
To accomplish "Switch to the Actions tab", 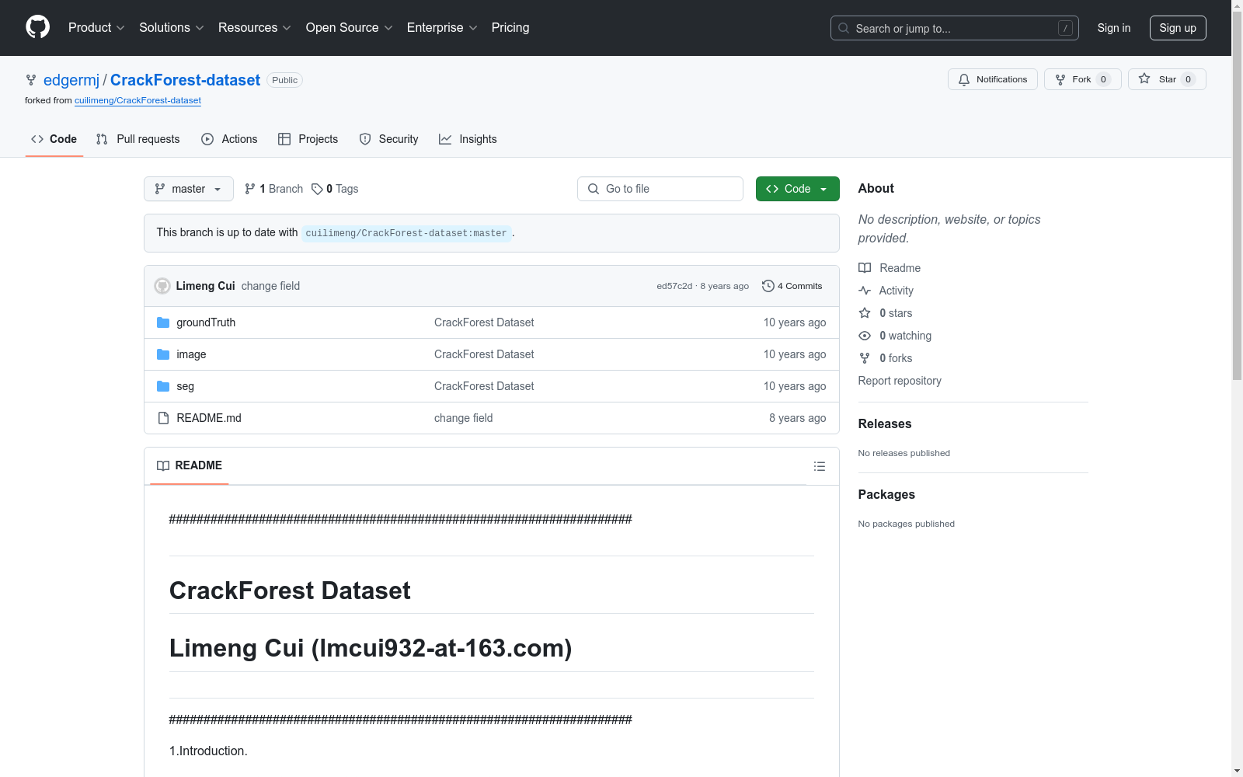I will coord(229,139).
